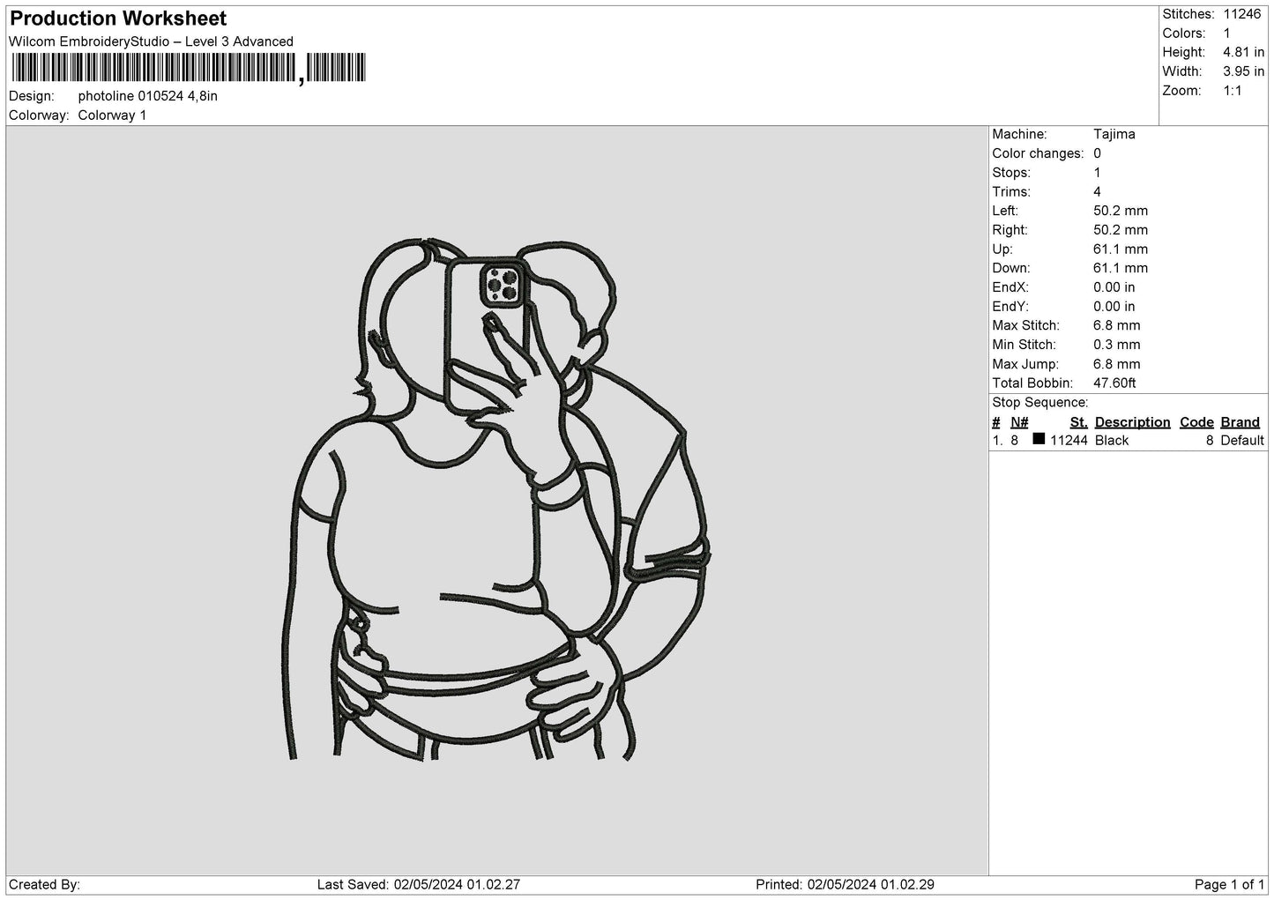Click the Colorway 1 value
The height and width of the screenshot is (900, 1274).
[x=113, y=115]
